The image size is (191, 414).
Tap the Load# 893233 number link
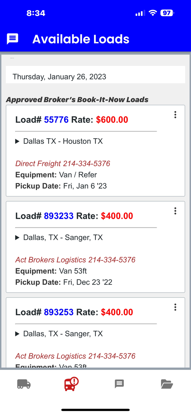point(58,216)
